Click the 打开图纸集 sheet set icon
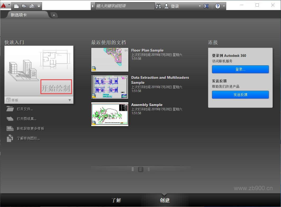 pyautogui.click(x=10, y=119)
